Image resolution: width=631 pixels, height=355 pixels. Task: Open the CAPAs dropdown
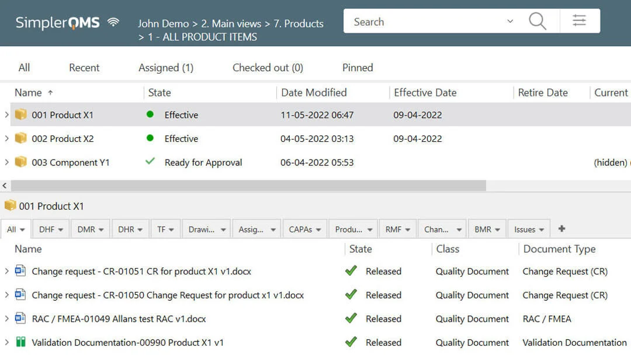point(304,228)
